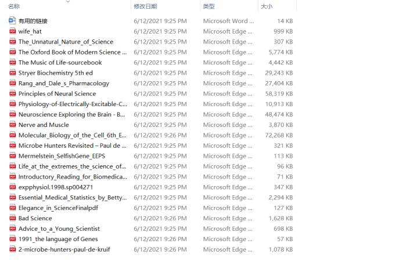Click PDF icon of Principles of Neural Science

point(12,93)
